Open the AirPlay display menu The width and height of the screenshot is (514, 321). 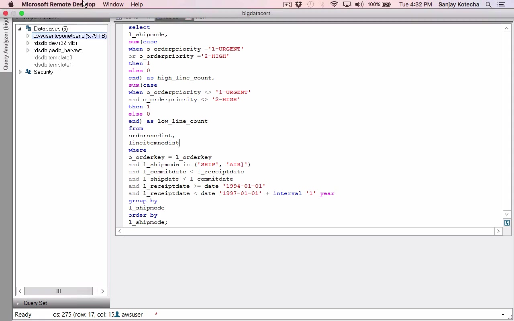click(347, 4)
